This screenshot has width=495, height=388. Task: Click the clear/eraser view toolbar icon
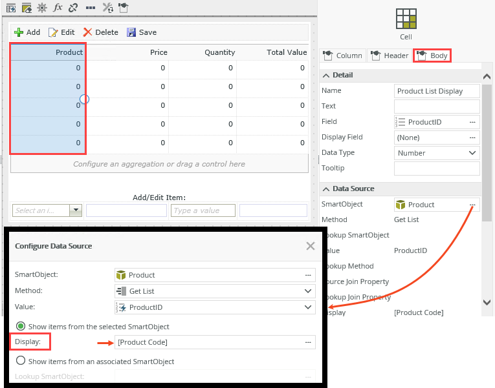point(27,8)
